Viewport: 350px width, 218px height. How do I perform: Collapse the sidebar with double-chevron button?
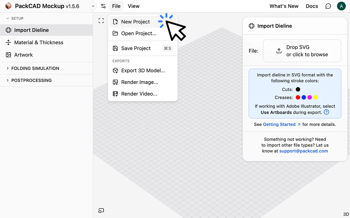93,6
